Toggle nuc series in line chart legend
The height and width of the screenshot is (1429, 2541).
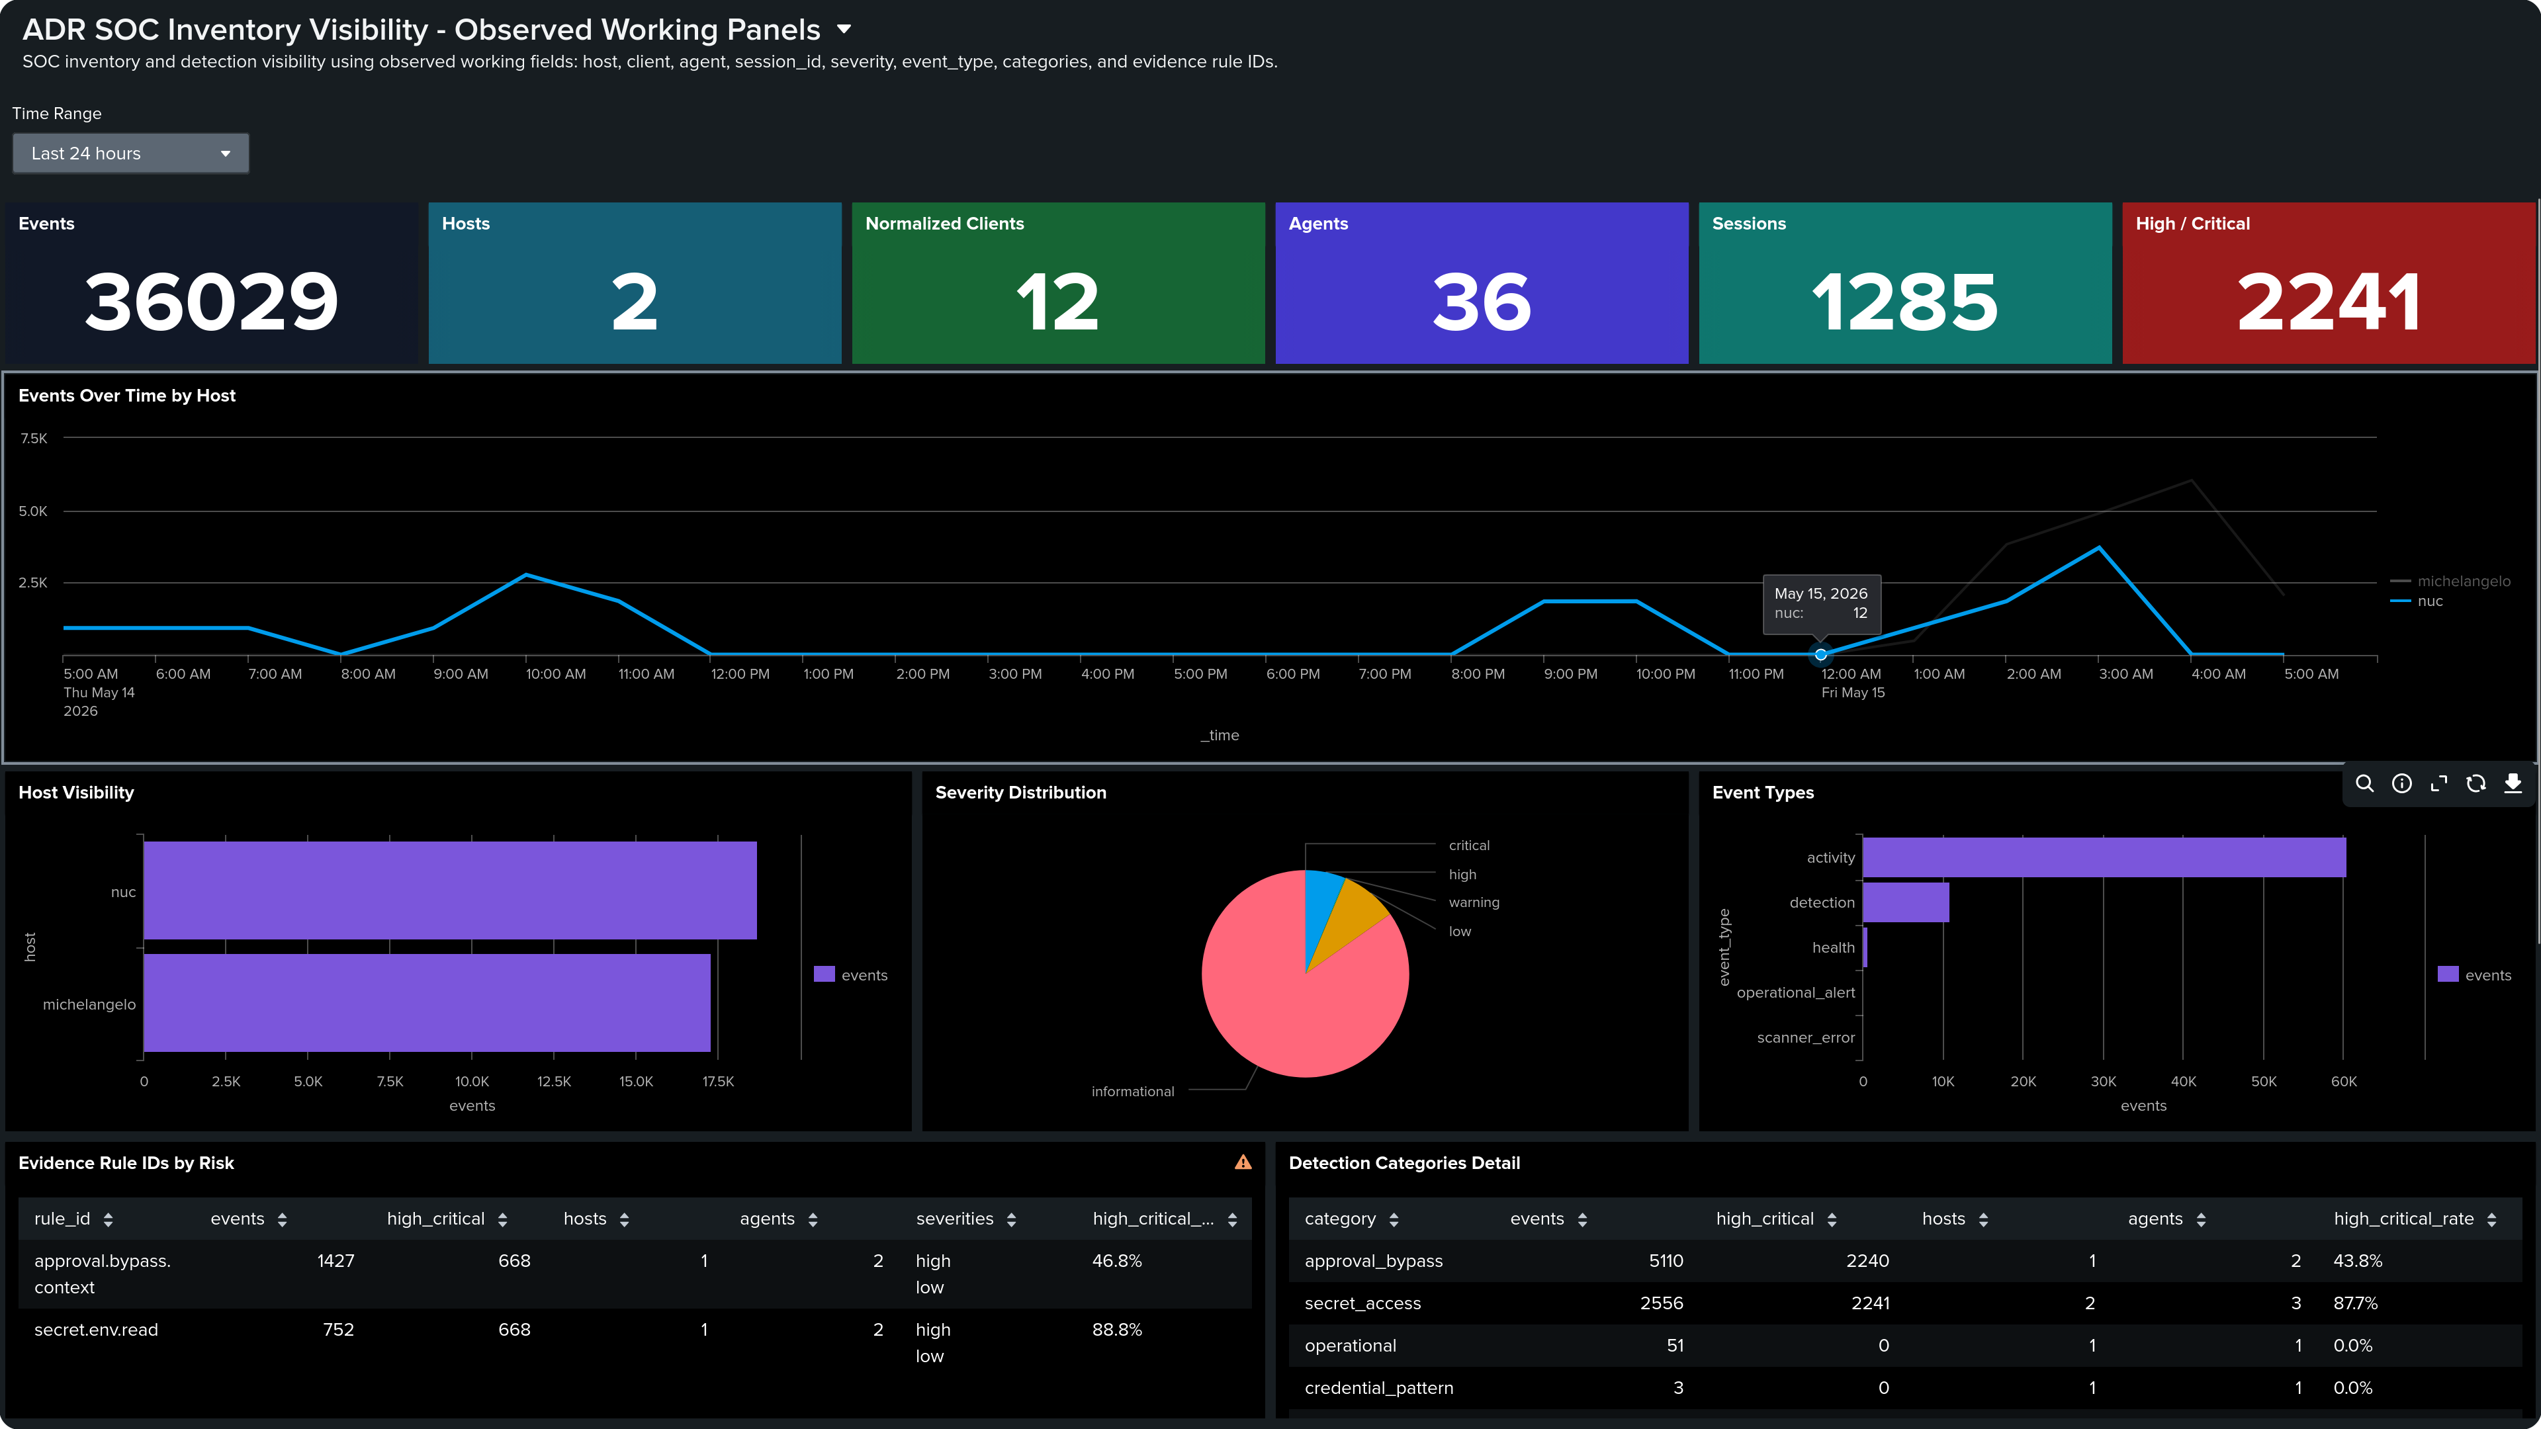tap(2416, 601)
